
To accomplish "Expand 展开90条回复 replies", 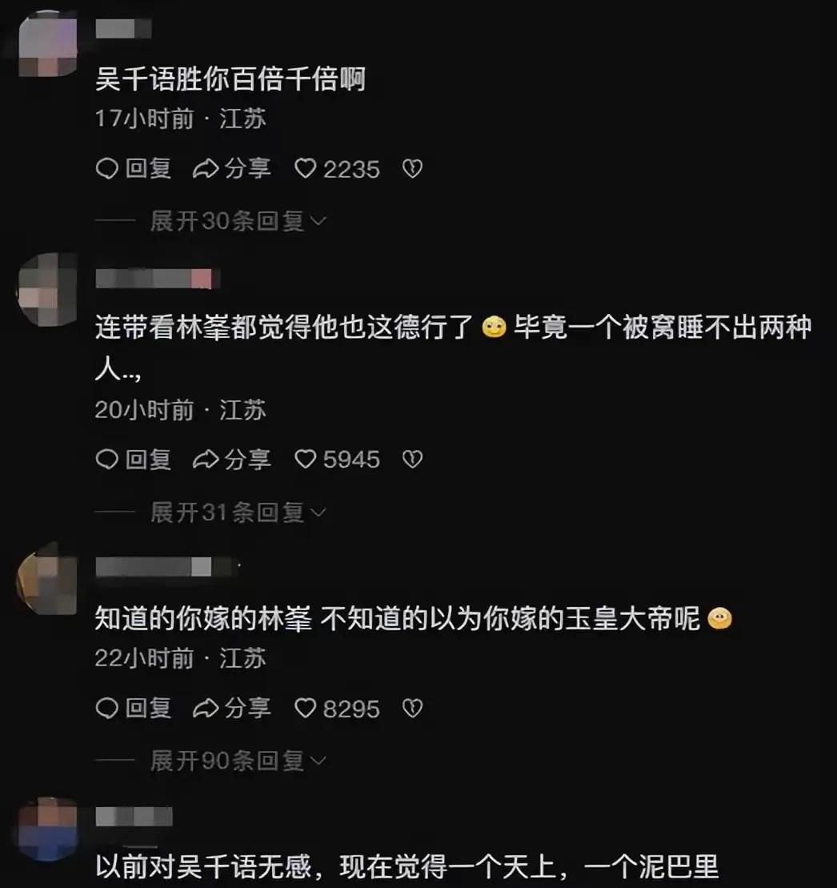I will pyautogui.click(x=238, y=761).
